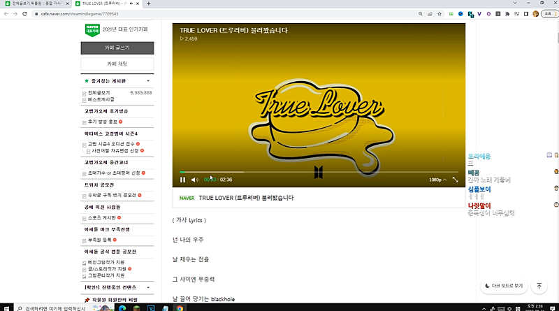Screen dimensions: 559x311
Task: Click chat username 심플보이
Action: tap(479, 189)
